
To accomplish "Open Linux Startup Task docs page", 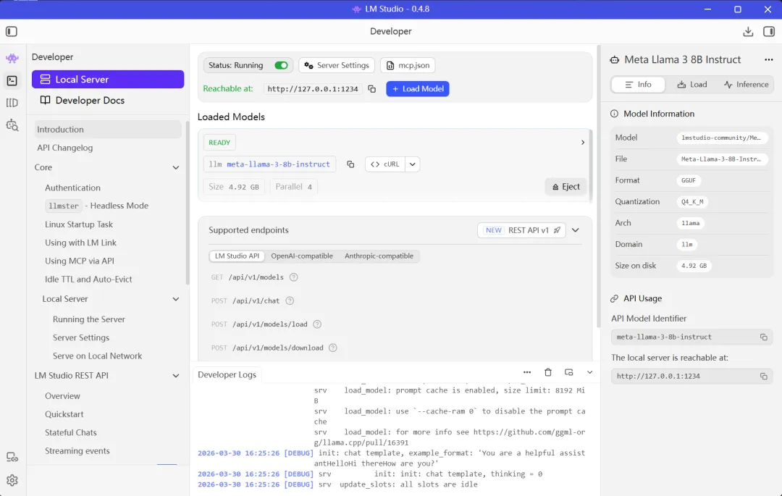I will tap(79, 224).
